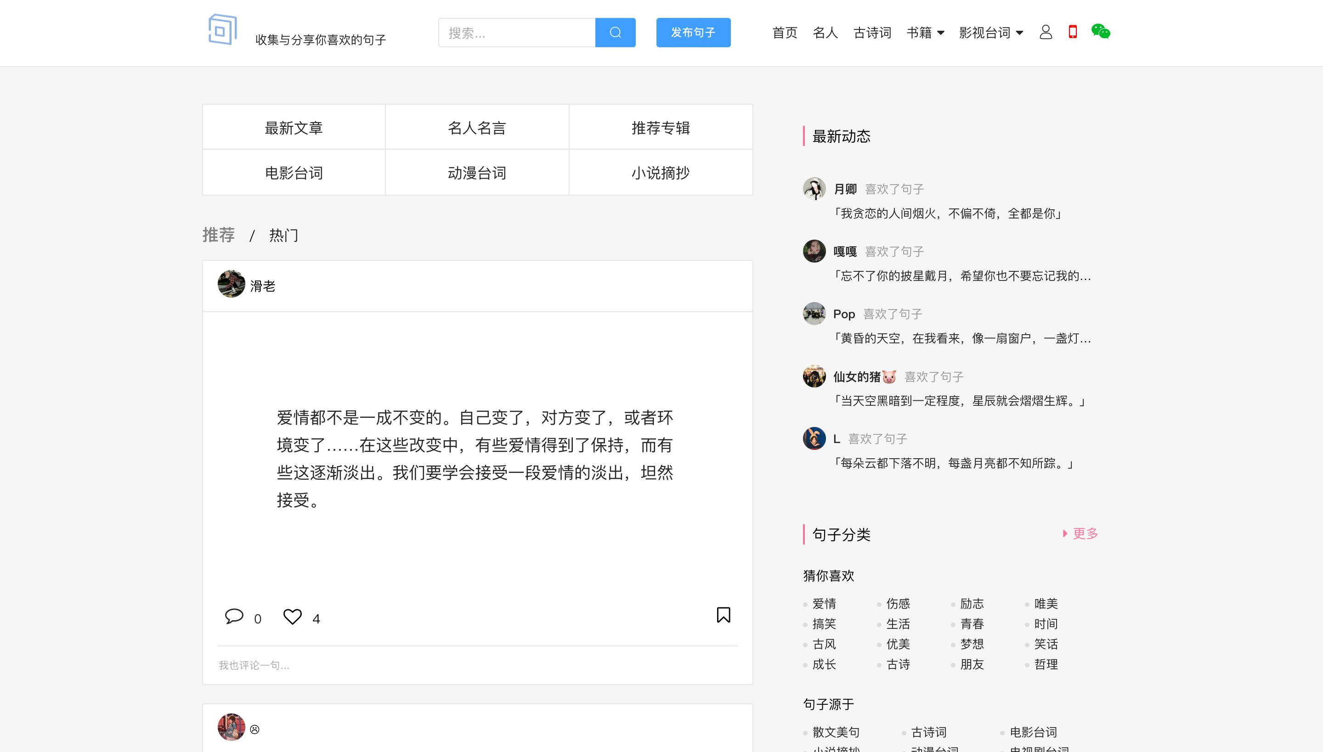Bookmark the post by 滑老

723,615
